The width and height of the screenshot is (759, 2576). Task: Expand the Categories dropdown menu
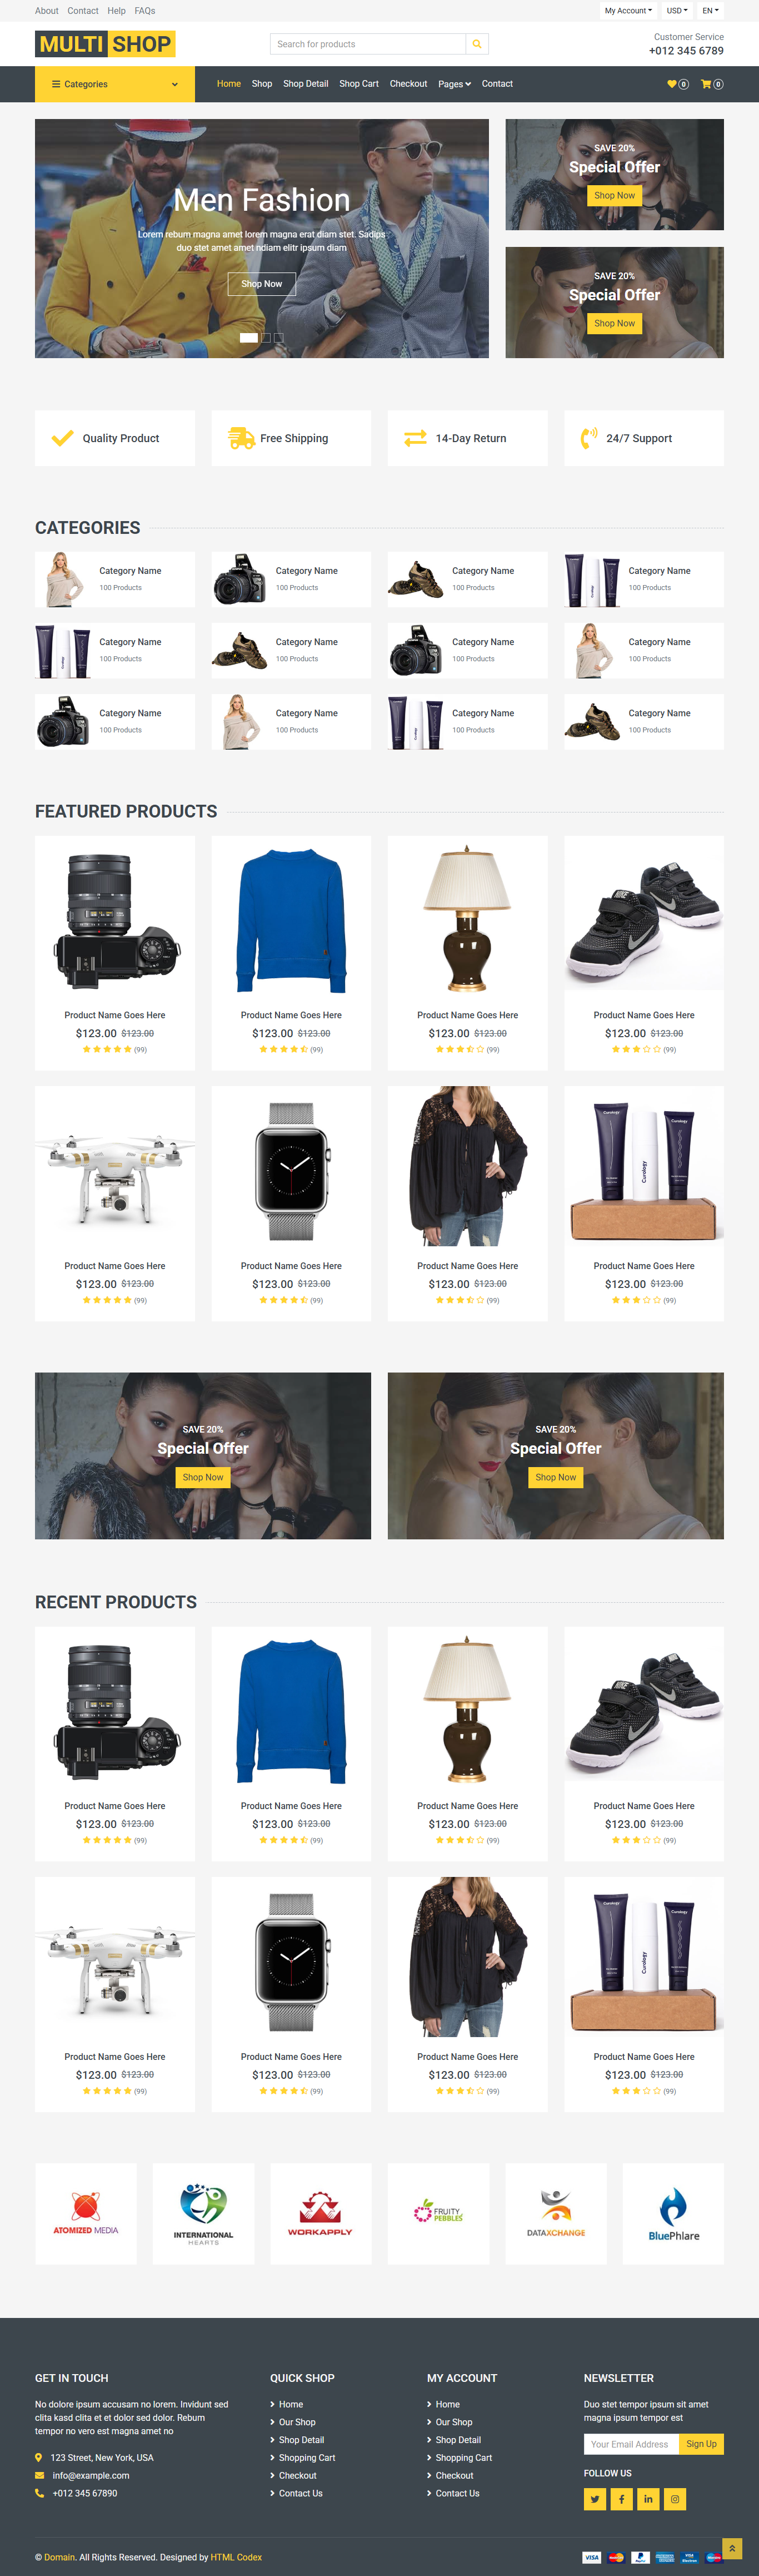coord(115,84)
